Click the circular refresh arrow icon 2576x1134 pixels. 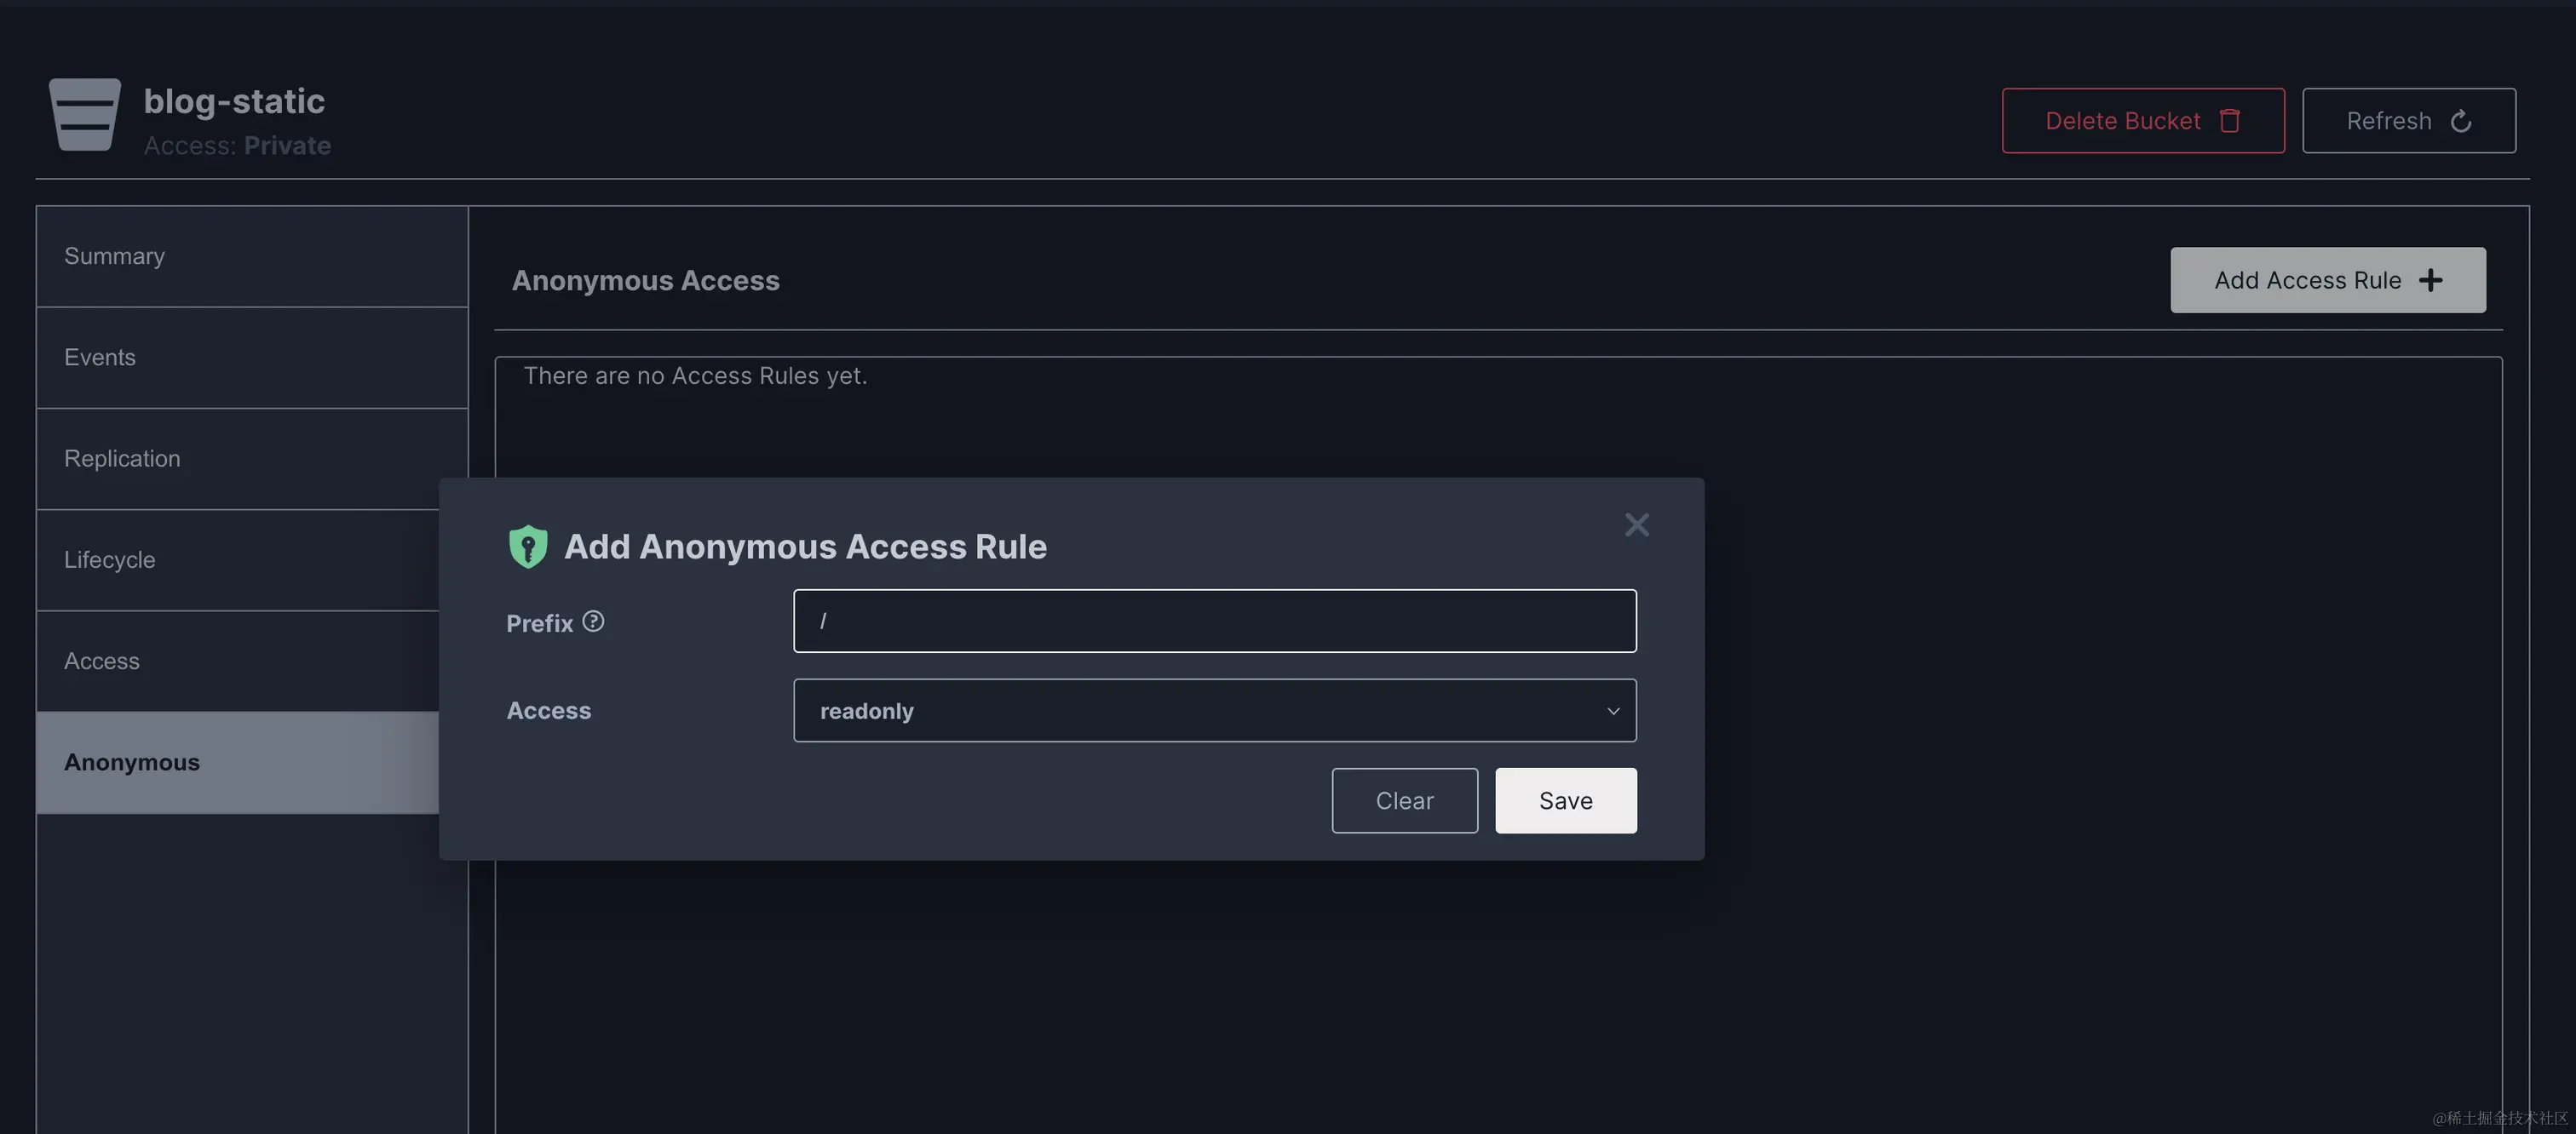click(x=2461, y=121)
